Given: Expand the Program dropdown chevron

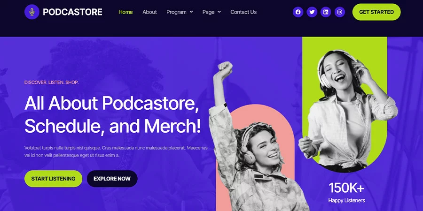Looking at the screenshot, I should [x=191, y=12].
